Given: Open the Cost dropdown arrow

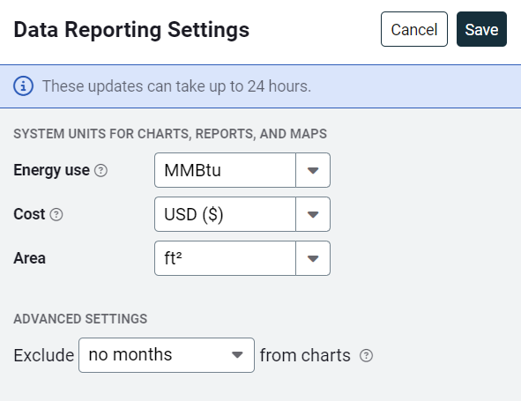Looking at the screenshot, I should click(x=313, y=214).
